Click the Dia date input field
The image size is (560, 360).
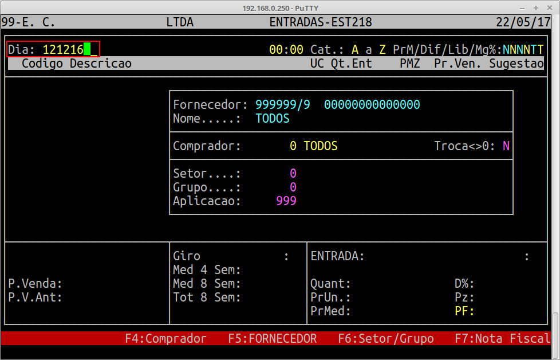point(63,50)
